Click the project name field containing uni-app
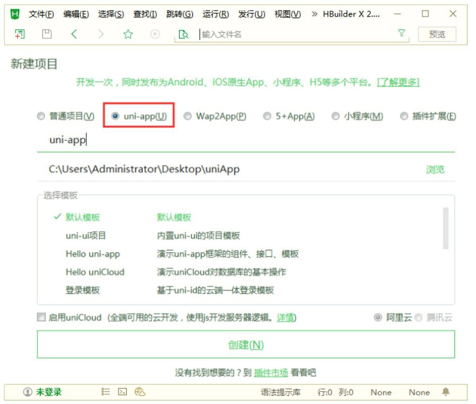The height and width of the screenshot is (404, 476). (x=246, y=140)
